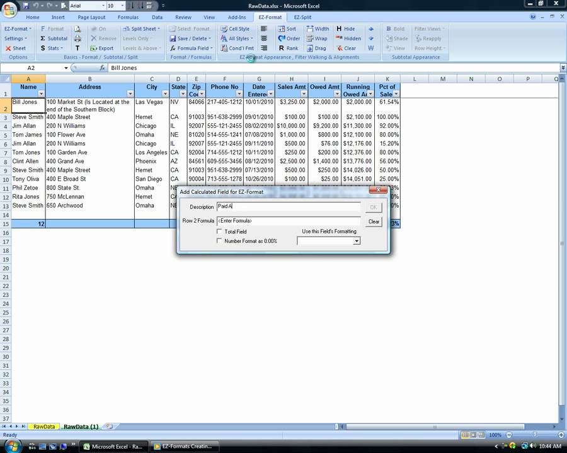Click the Settings dropdown in Options group
The image size is (567, 453).
click(x=16, y=38)
